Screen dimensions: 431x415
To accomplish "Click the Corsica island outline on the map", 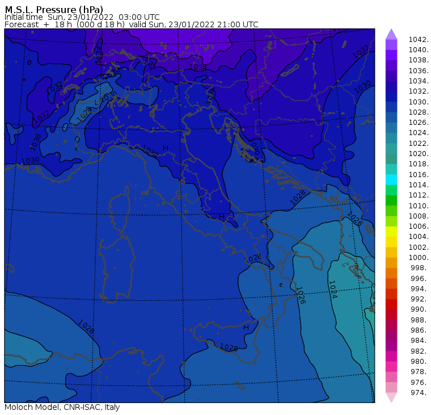I will click(120, 209).
